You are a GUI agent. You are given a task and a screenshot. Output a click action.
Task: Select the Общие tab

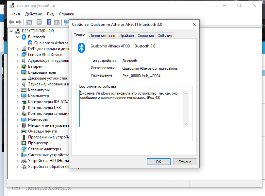point(79,35)
